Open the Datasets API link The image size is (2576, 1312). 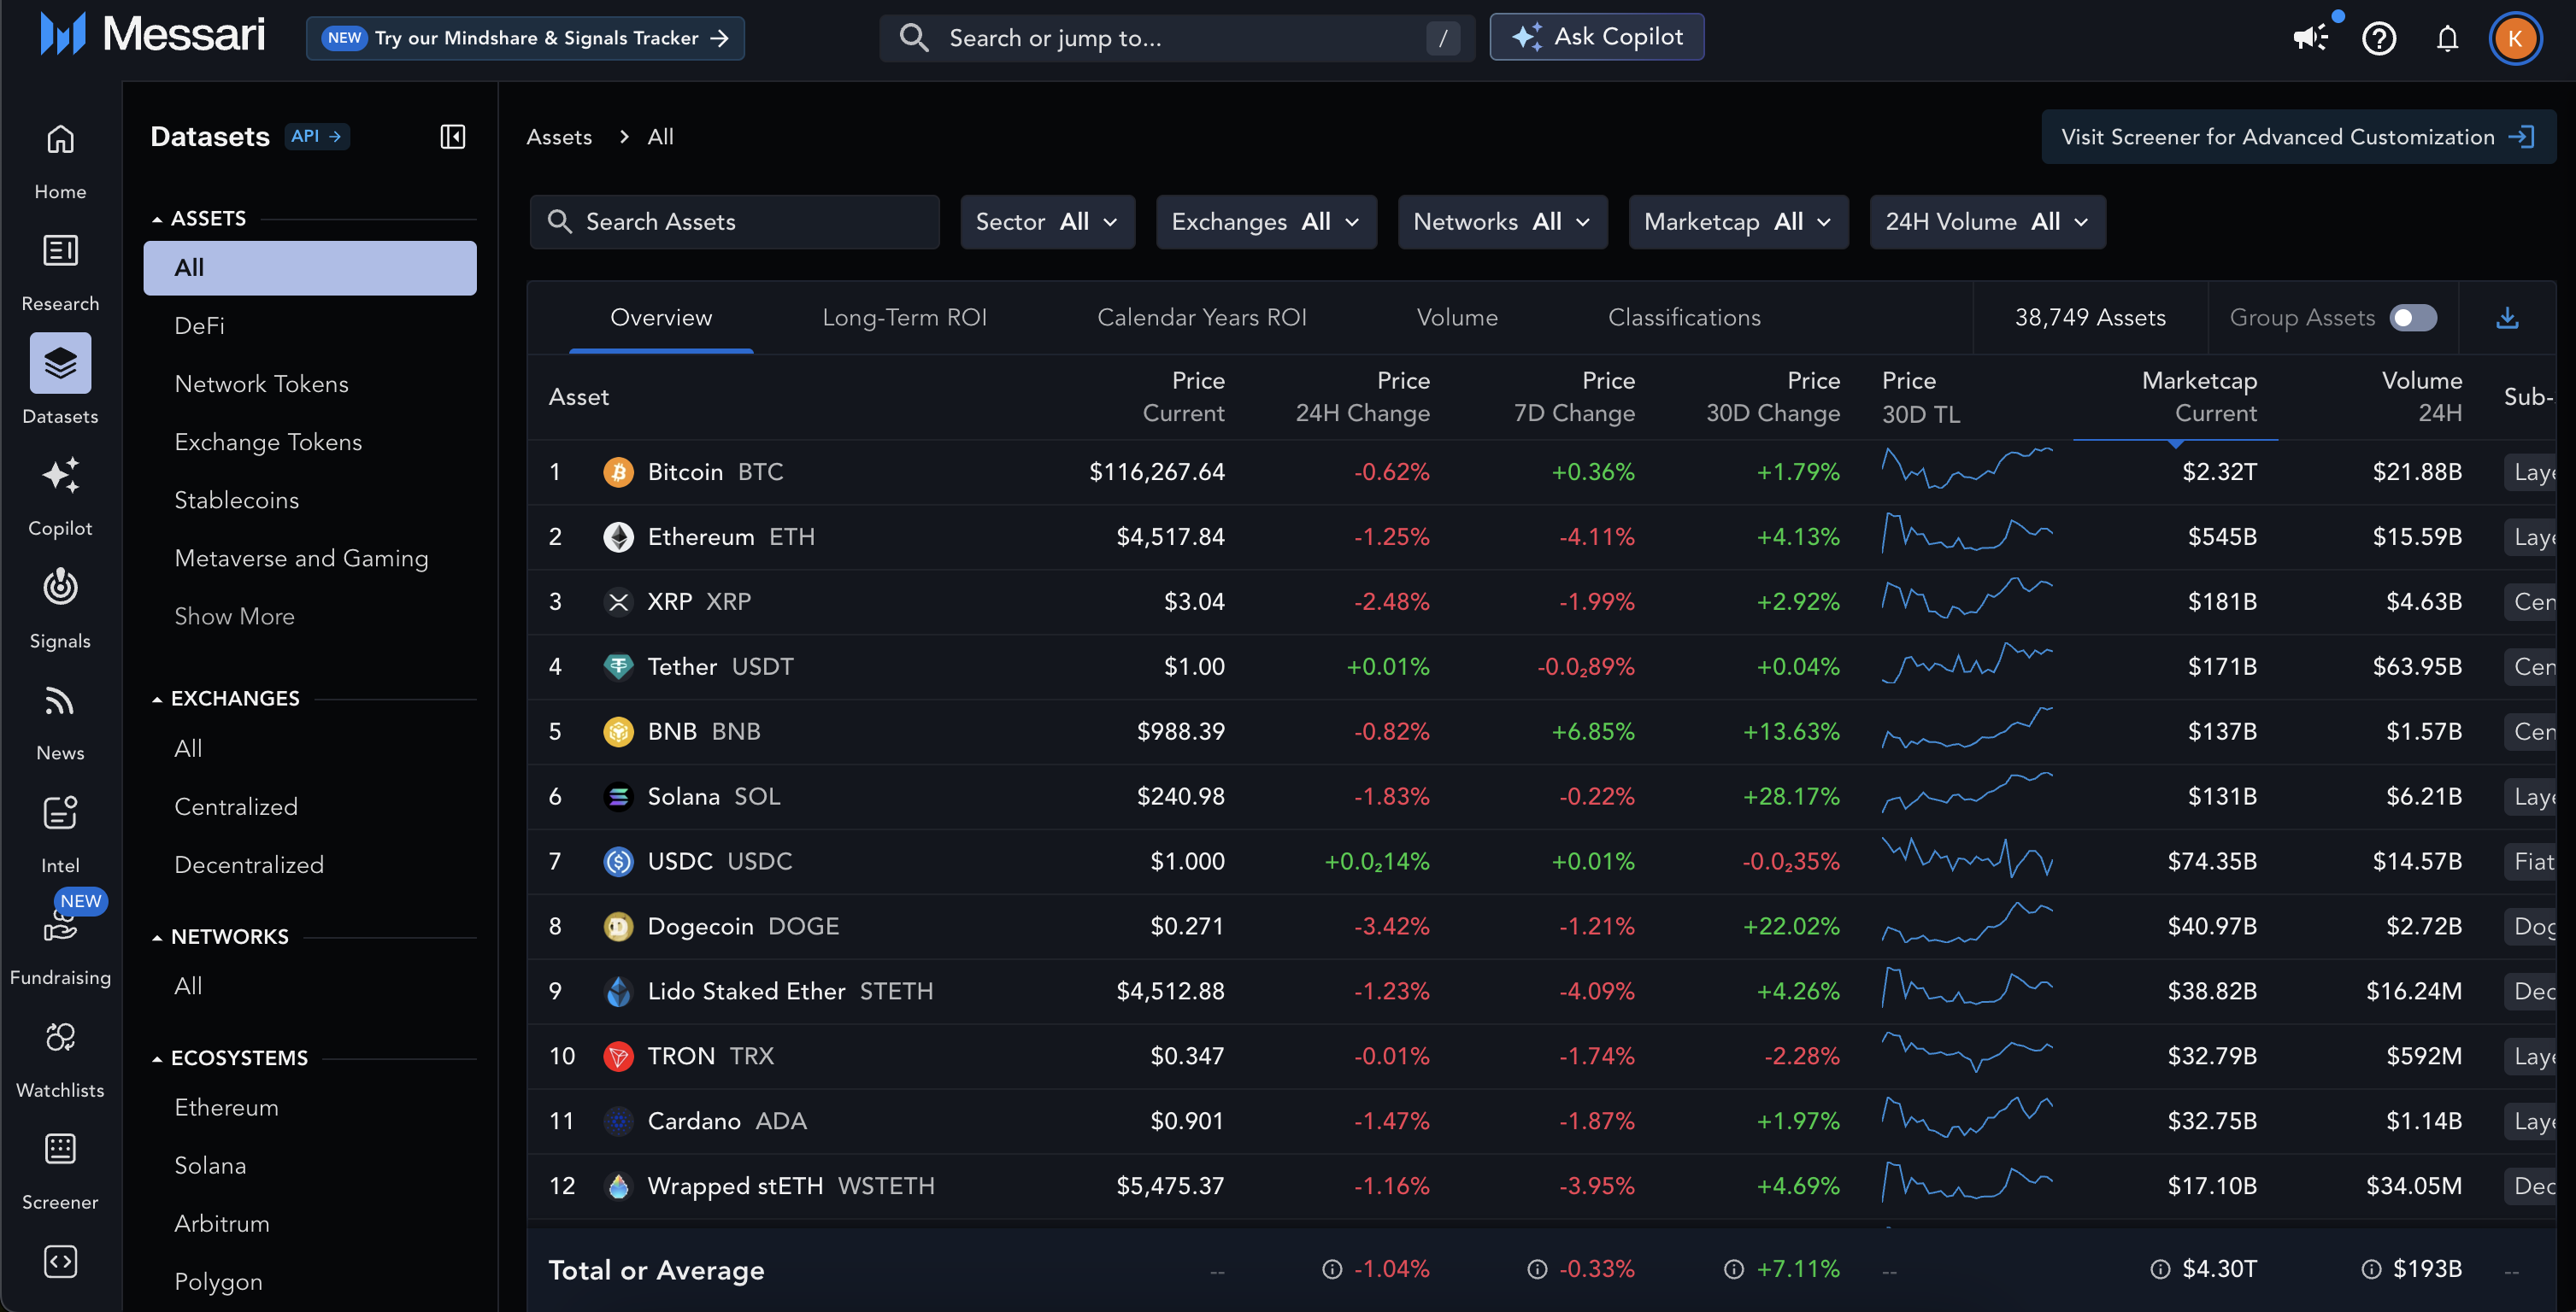click(x=317, y=136)
